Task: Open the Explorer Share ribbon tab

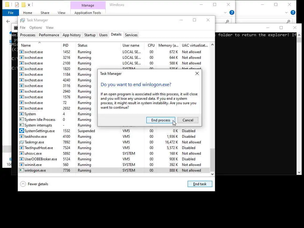Action: (45, 13)
